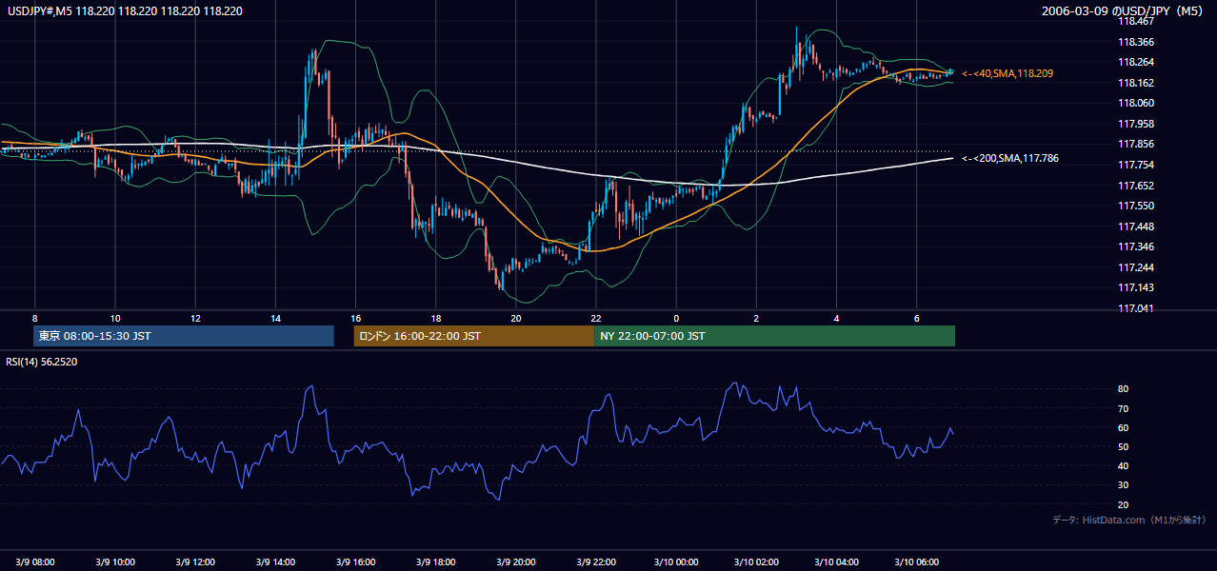Click the RSI 70 level label
Image resolution: width=1217 pixels, height=571 pixels.
(1123, 408)
